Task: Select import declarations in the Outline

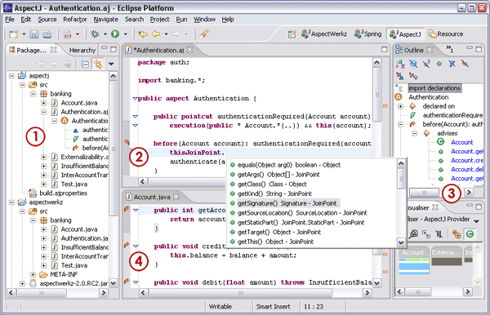Action: [x=434, y=88]
